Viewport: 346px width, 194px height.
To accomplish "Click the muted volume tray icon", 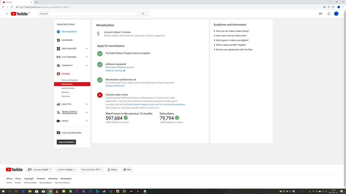I will [x=326, y=191].
